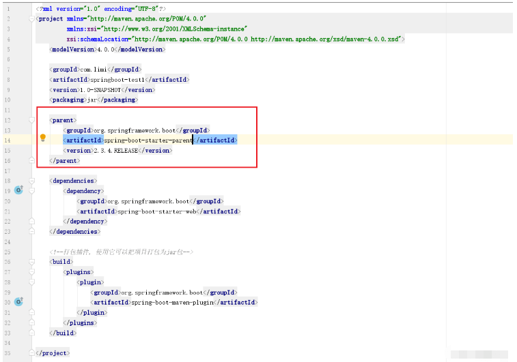
Task: Click spring-boot-starter-parent artifactId text
Action: (x=148, y=140)
